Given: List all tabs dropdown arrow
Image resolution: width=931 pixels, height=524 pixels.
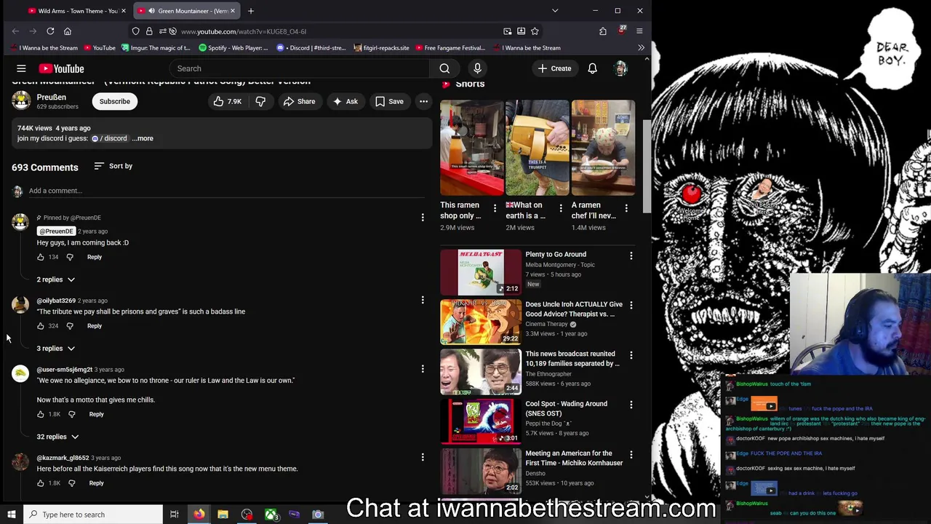Looking at the screenshot, I should point(555,11).
